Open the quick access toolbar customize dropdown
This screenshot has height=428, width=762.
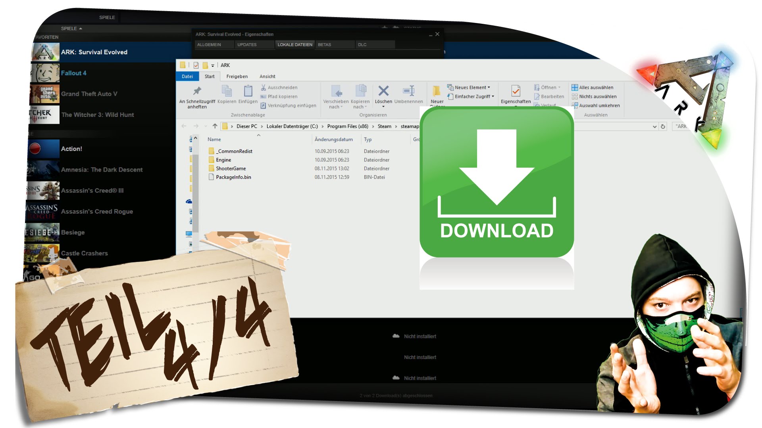pyautogui.click(x=213, y=66)
